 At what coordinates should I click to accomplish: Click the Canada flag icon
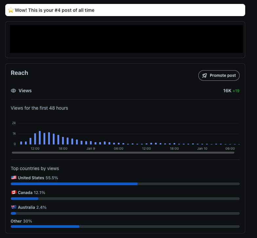click(14, 192)
